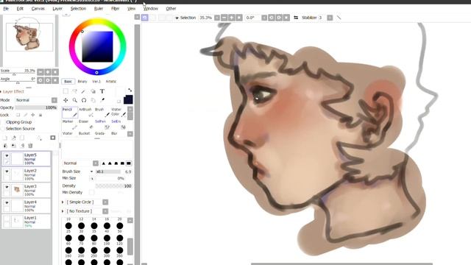Create a new layer
Viewport: 471px width, 265px height.
tap(5, 138)
